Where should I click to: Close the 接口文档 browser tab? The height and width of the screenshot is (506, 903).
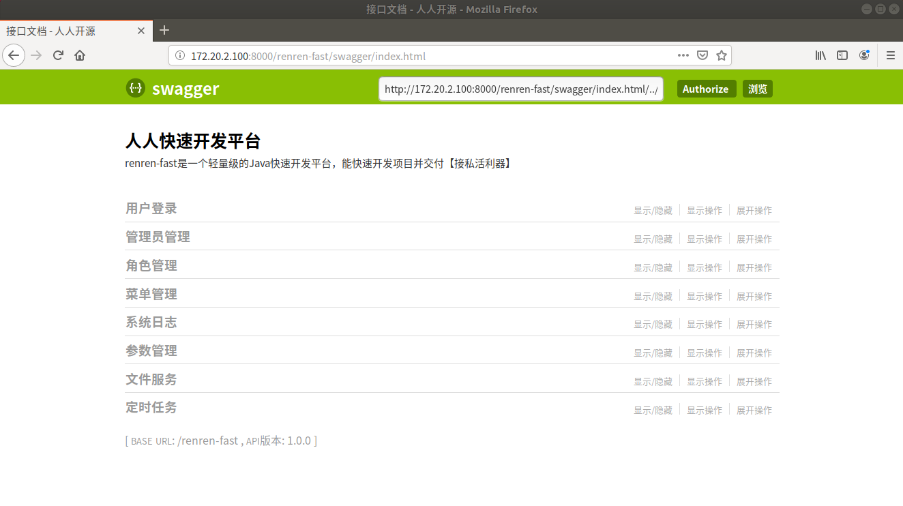coord(141,31)
